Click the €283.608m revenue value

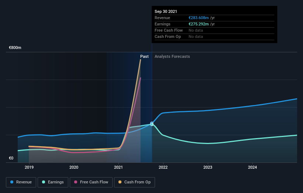click(x=199, y=18)
